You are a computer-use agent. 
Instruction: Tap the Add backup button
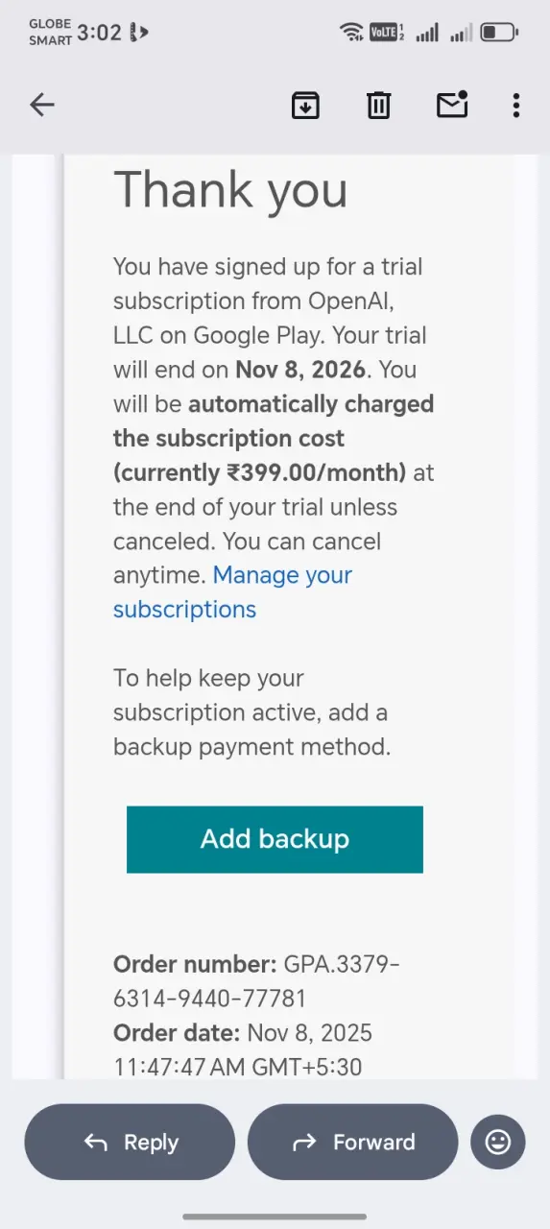click(275, 839)
